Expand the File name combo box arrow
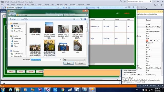 [61, 60]
